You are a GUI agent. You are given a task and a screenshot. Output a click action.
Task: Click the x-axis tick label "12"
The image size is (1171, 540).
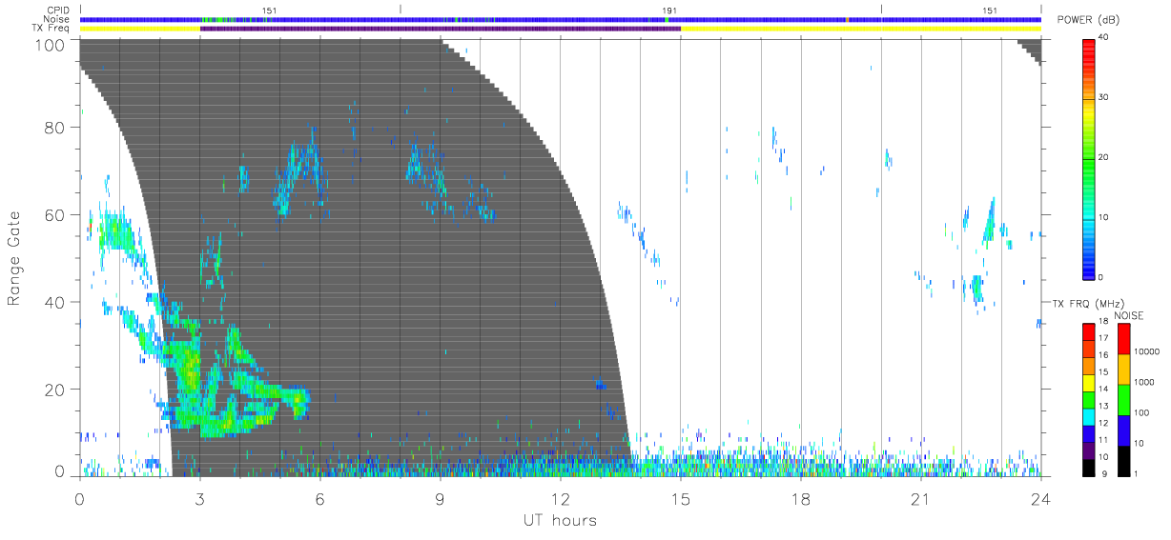[560, 498]
